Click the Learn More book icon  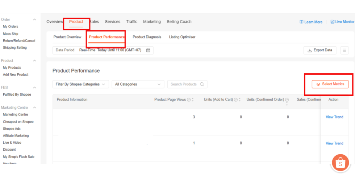click(301, 22)
